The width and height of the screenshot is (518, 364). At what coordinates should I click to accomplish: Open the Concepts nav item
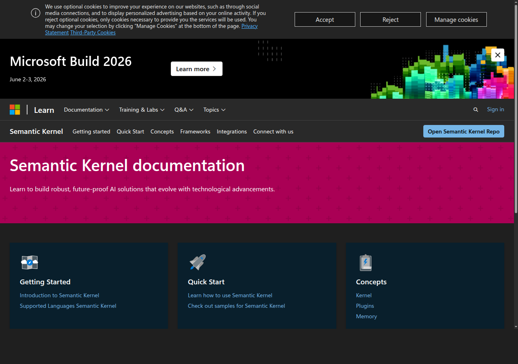tap(162, 131)
